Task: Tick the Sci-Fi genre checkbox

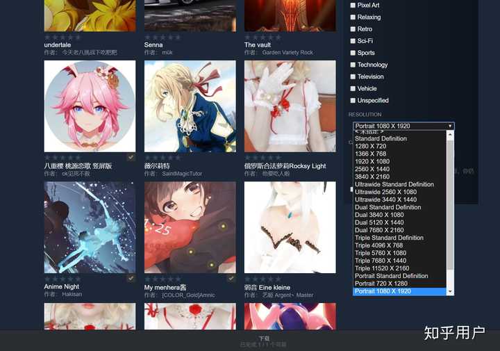Action: click(x=353, y=41)
